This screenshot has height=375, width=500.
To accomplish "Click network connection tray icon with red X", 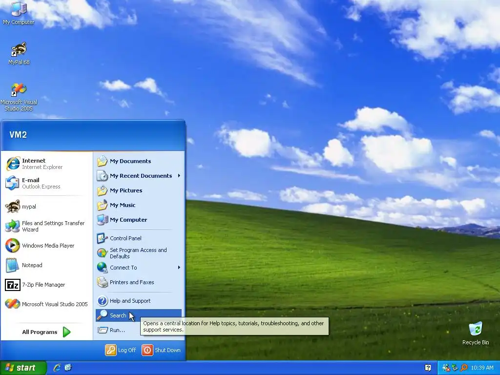I will 446,368.
